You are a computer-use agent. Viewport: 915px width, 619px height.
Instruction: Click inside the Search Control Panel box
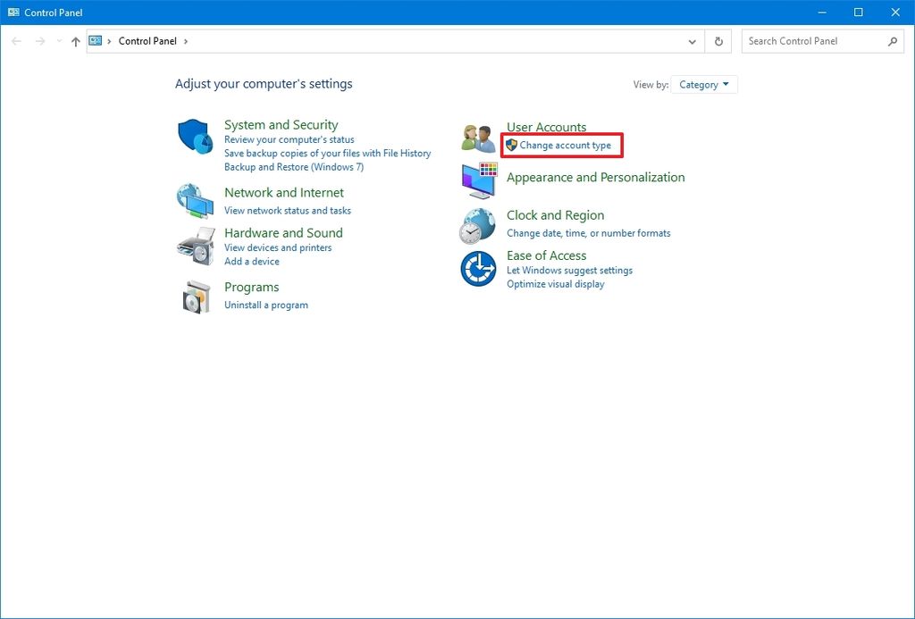pos(813,41)
